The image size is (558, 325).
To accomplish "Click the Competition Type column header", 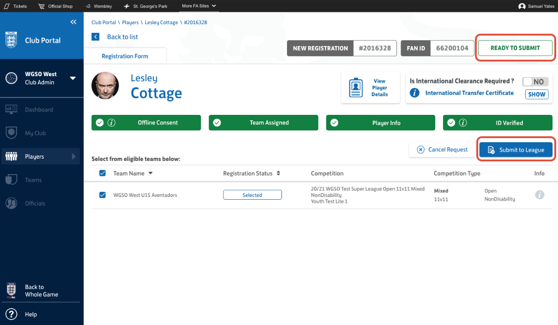I will (x=457, y=173).
